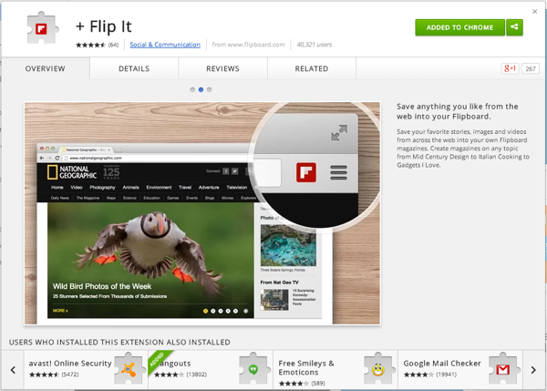The height and width of the screenshot is (391, 547).
Task: Click the '+ Flip It' title
Action: tap(104, 26)
